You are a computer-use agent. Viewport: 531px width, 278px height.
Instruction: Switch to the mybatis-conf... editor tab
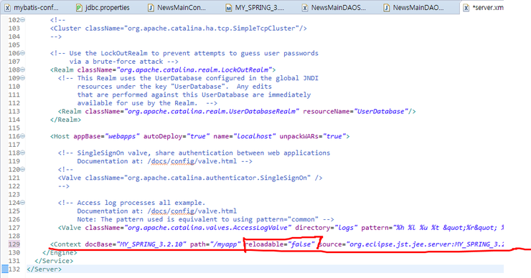click(x=31, y=7)
